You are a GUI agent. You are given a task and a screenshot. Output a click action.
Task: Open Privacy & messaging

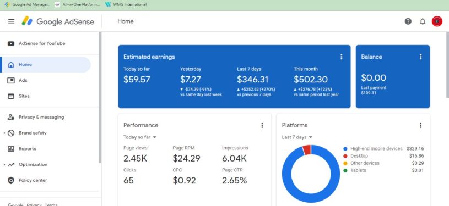point(41,117)
